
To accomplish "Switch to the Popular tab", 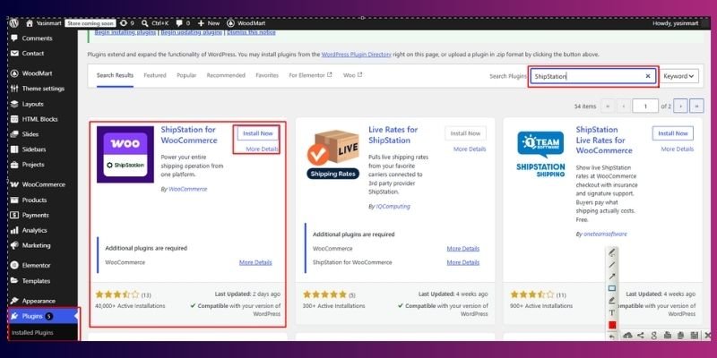I will tap(186, 75).
